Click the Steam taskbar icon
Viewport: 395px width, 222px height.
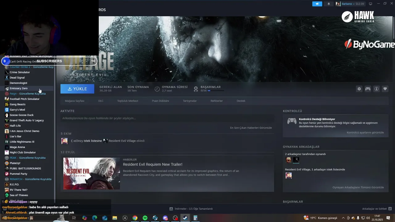click(185, 218)
